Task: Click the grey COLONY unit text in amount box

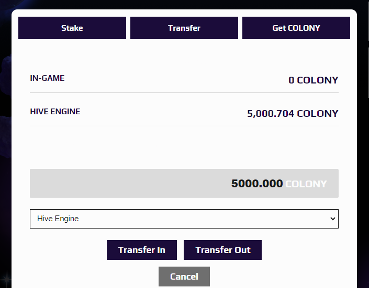Action: 306,184
